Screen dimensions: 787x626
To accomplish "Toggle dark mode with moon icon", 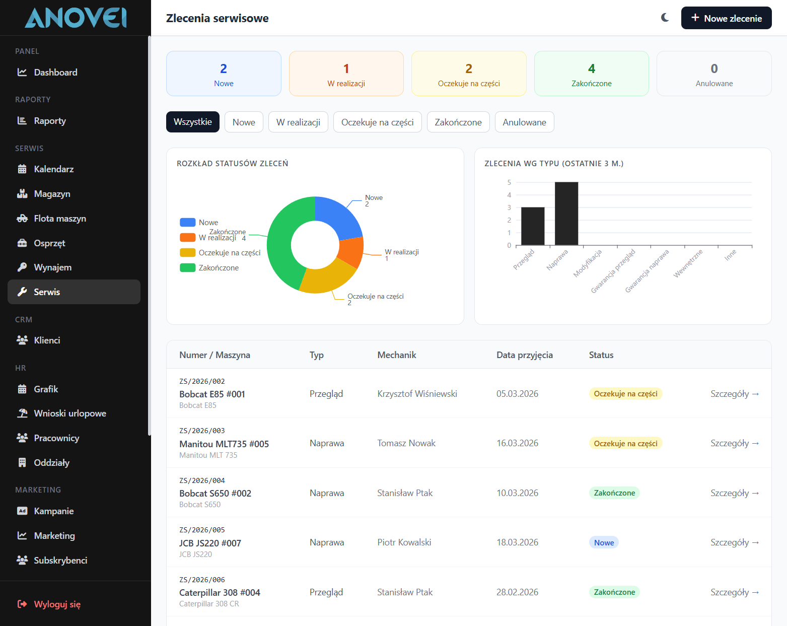I will [x=665, y=18].
